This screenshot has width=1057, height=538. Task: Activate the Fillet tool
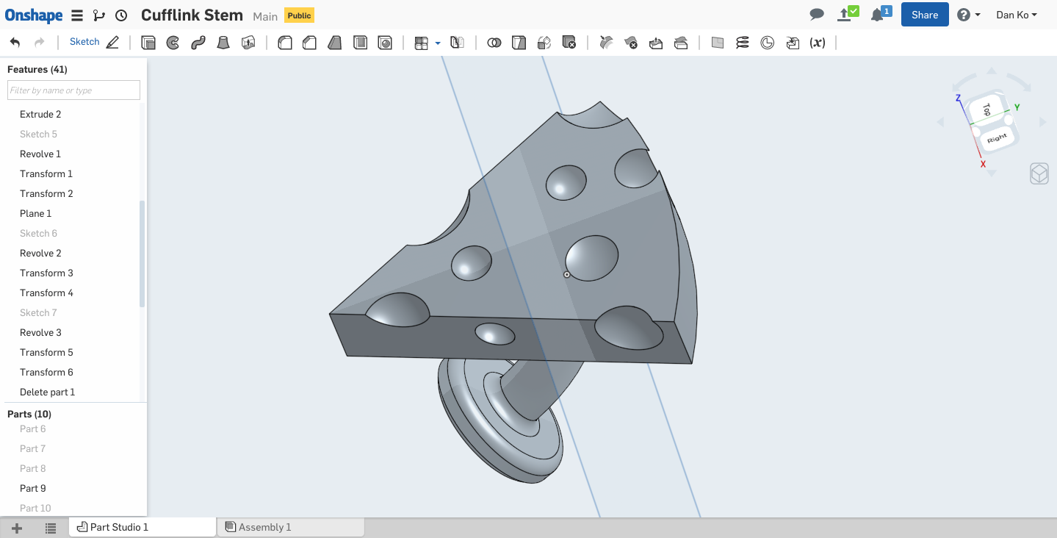tap(285, 43)
